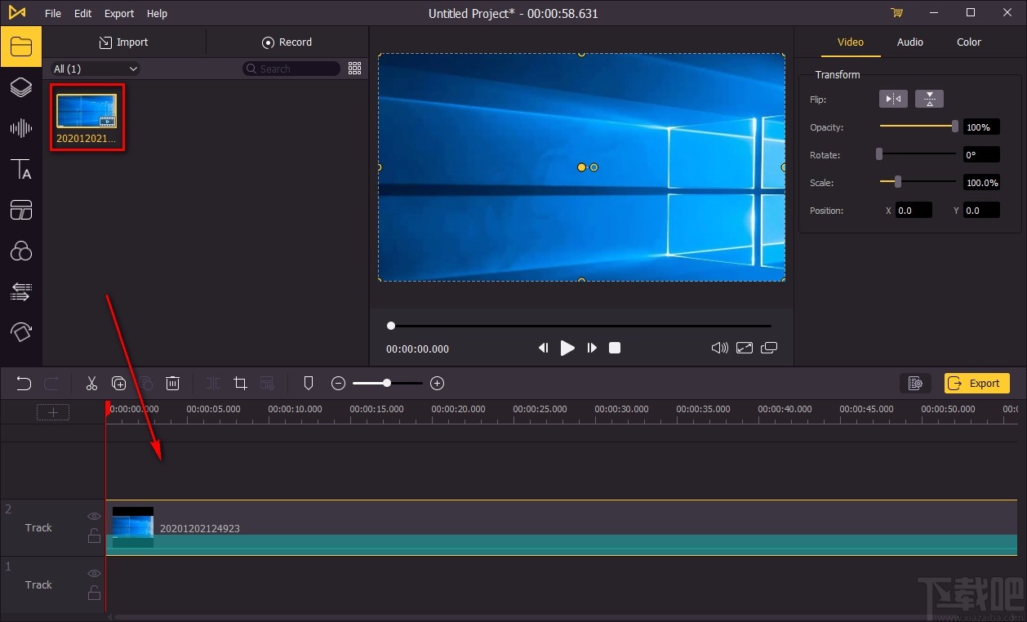Click the Copy icon in timeline toolbar
This screenshot has height=622, width=1027.
click(118, 383)
